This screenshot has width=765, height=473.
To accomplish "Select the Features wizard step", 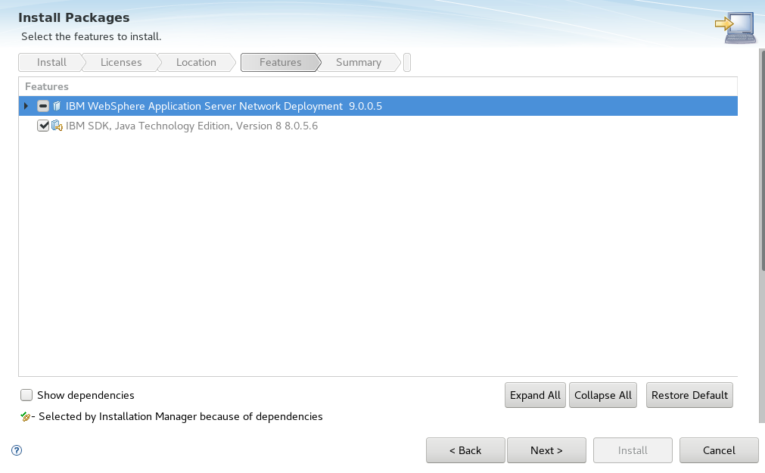I will pyautogui.click(x=281, y=63).
